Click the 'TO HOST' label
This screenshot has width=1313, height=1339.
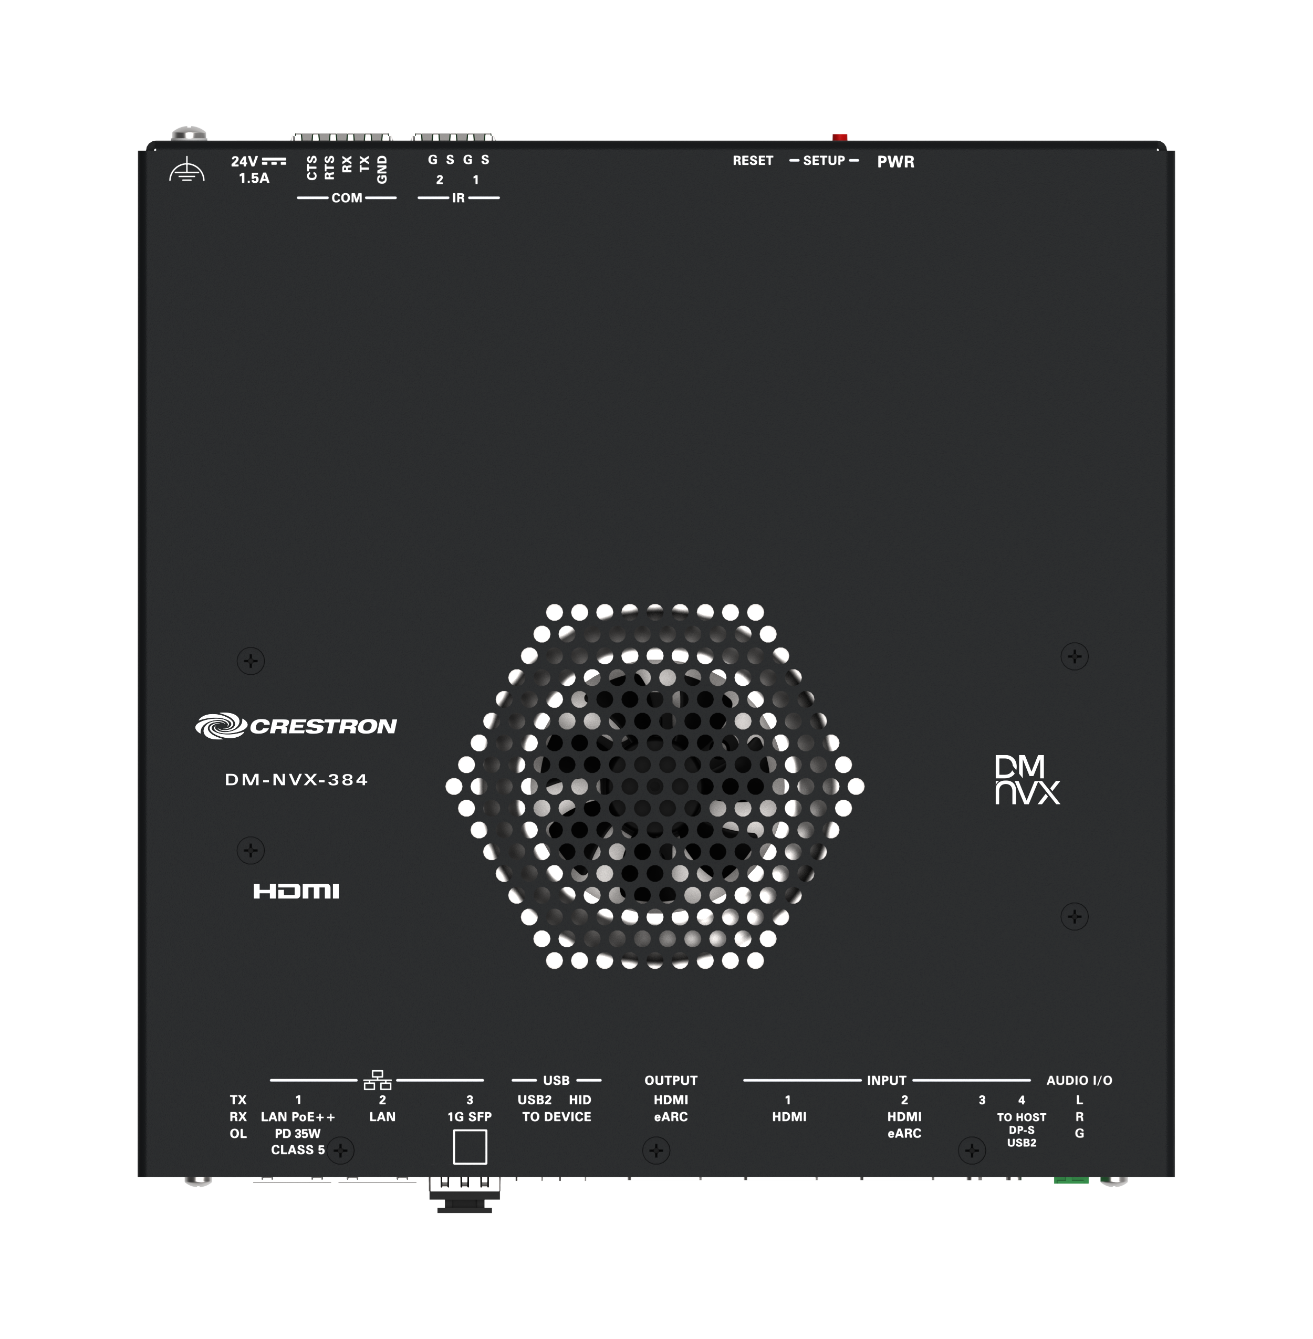pyautogui.click(x=1022, y=1117)
